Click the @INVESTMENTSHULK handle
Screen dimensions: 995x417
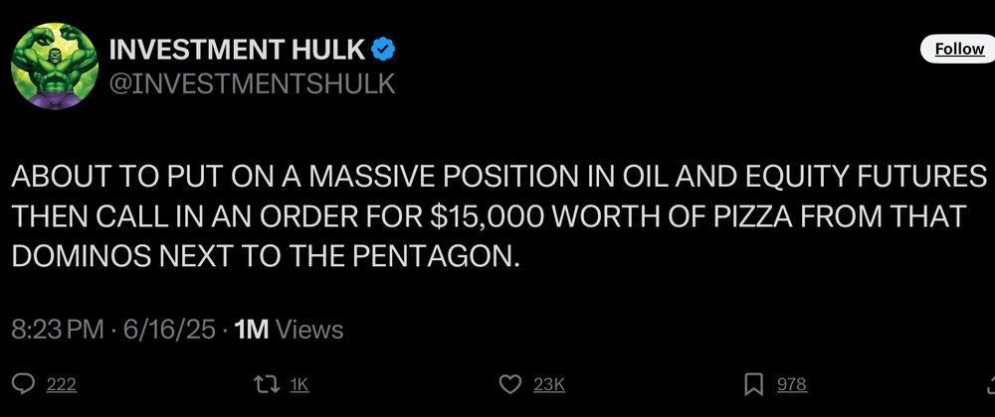[250, 83]
